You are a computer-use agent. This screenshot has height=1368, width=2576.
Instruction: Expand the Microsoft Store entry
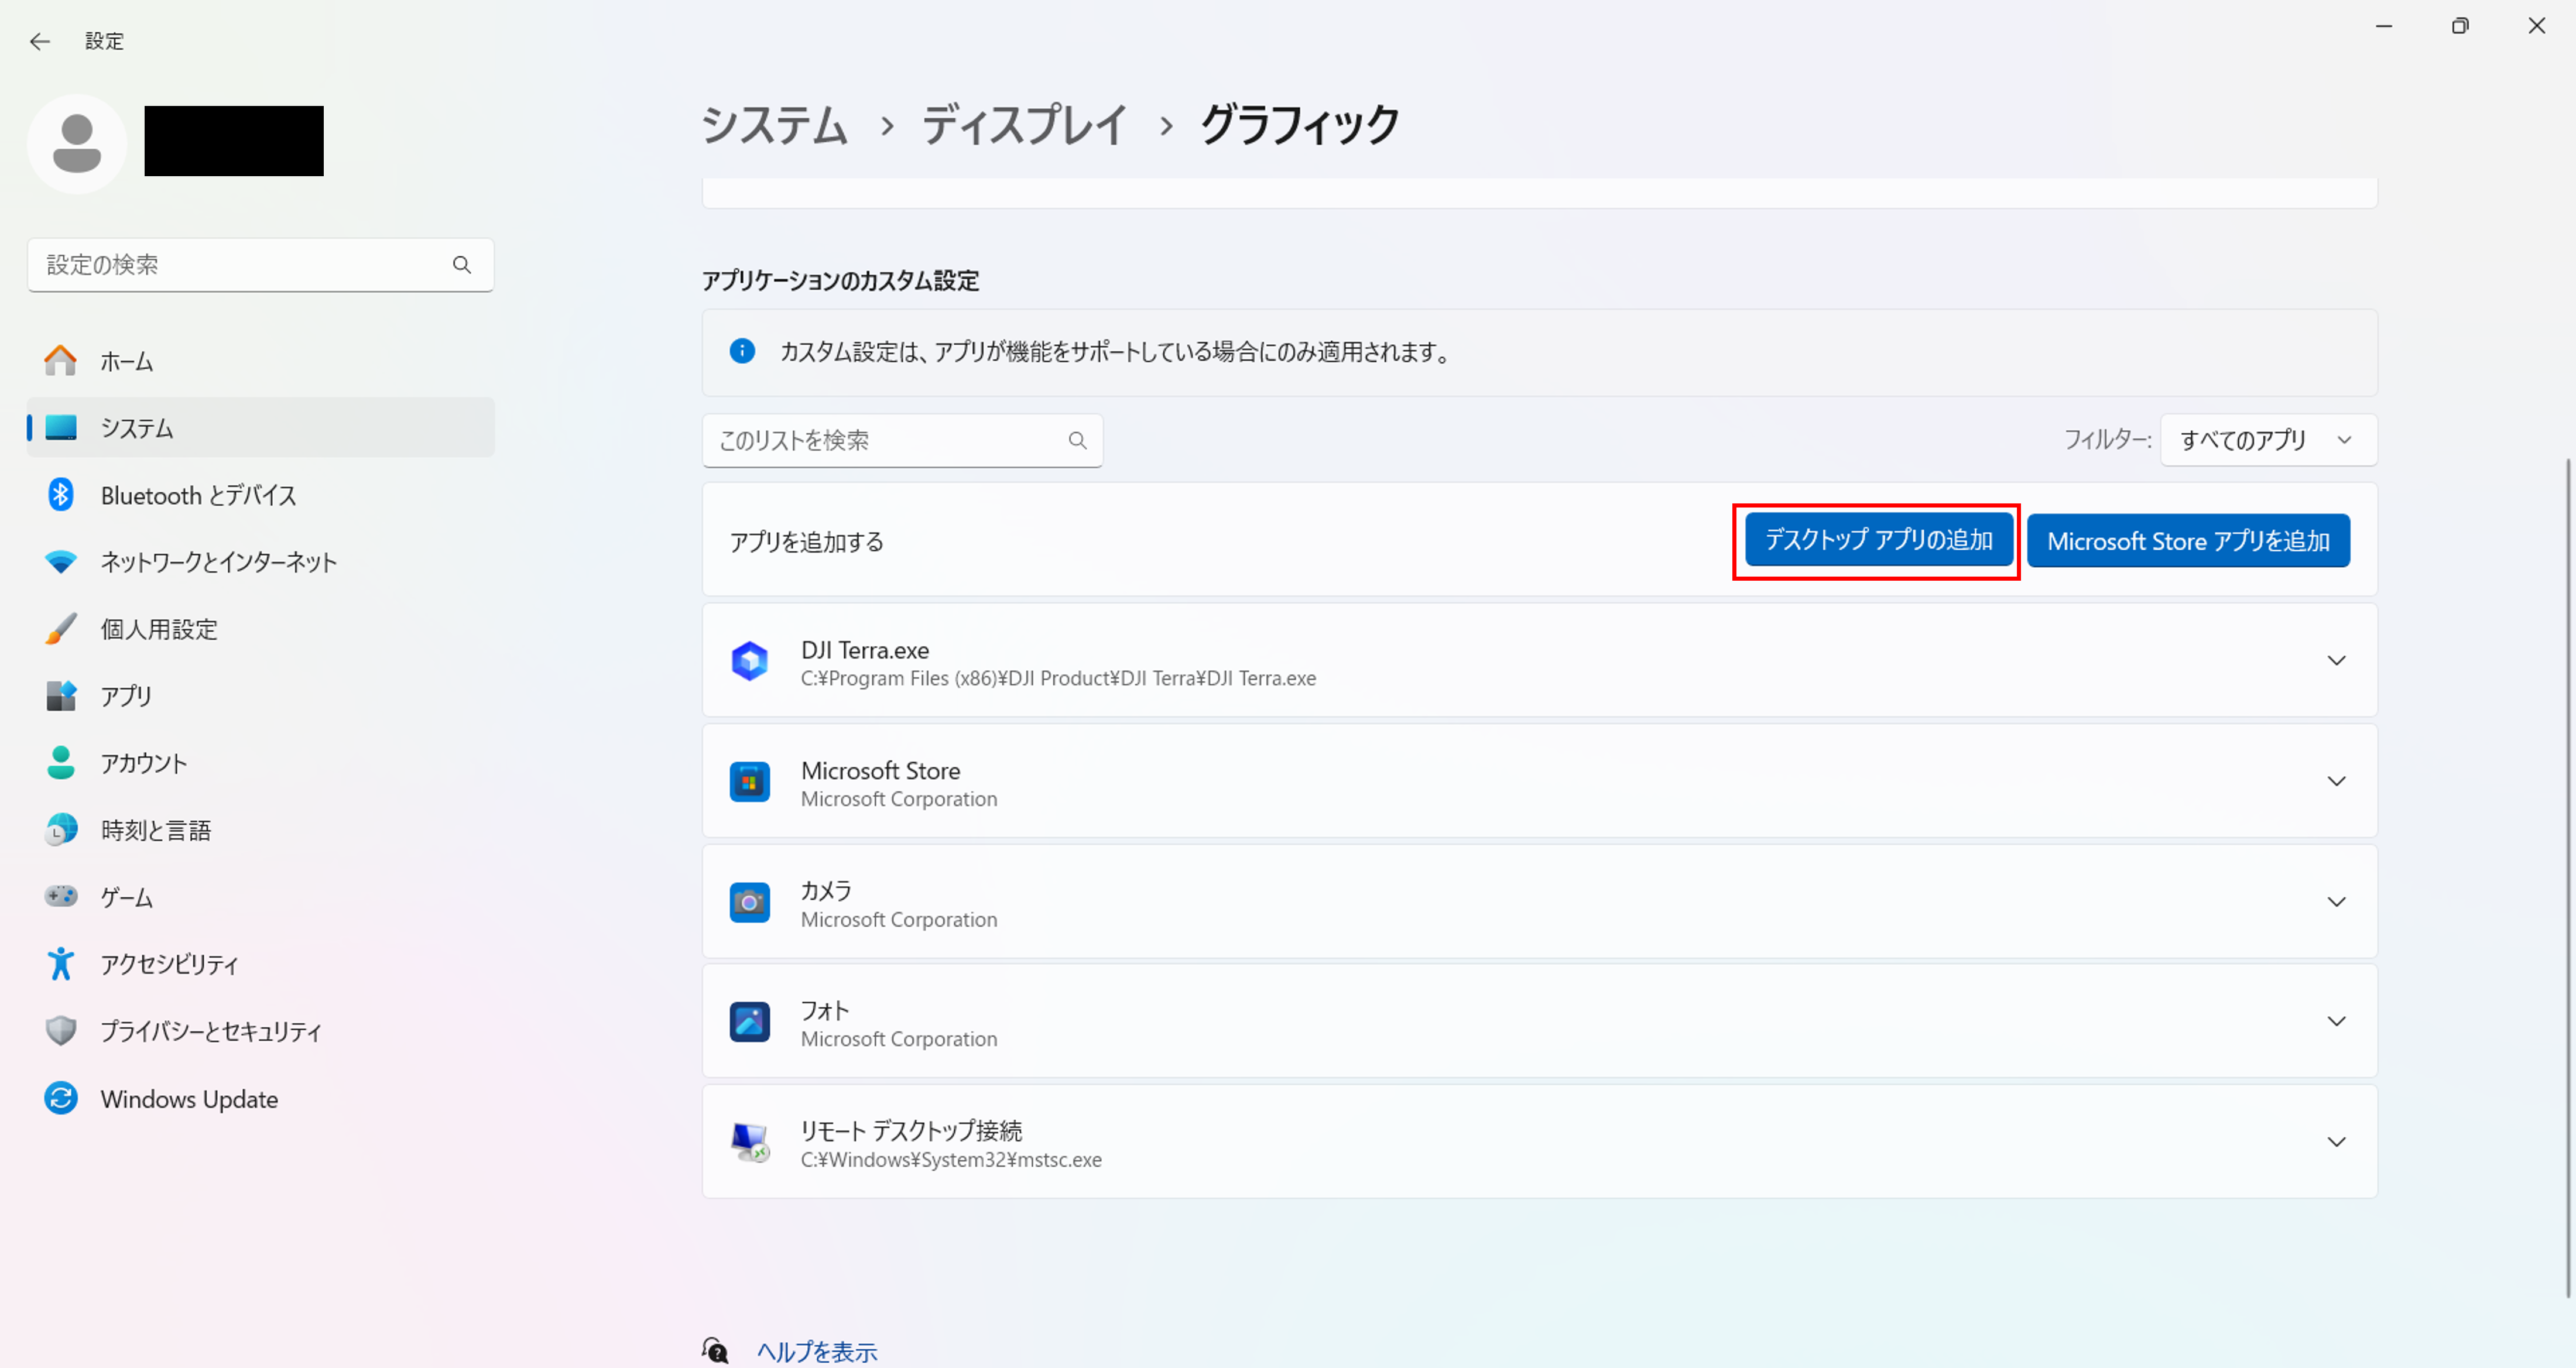click(x=2336, y=782)
